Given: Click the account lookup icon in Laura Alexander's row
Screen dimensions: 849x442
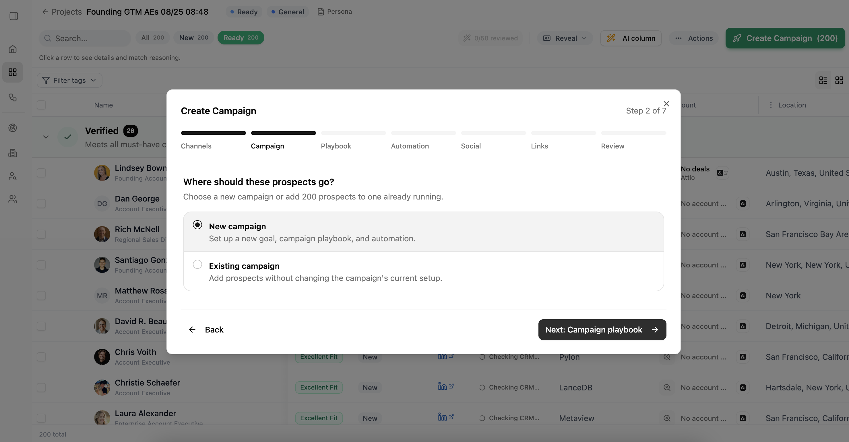Looking at the screenshot, I should 667,418.
